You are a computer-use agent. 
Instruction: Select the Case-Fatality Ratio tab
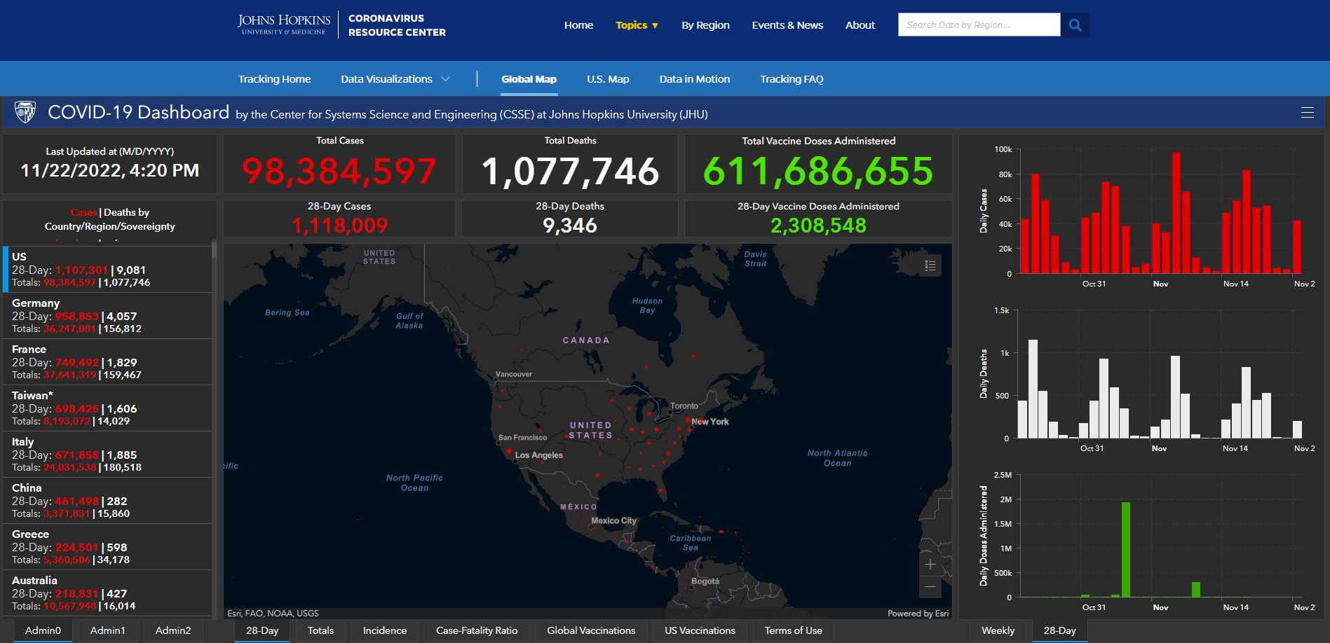click(477, 630)
